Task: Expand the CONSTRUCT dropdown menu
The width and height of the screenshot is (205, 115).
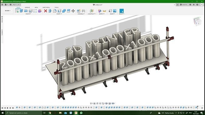Action: point(92,14)
